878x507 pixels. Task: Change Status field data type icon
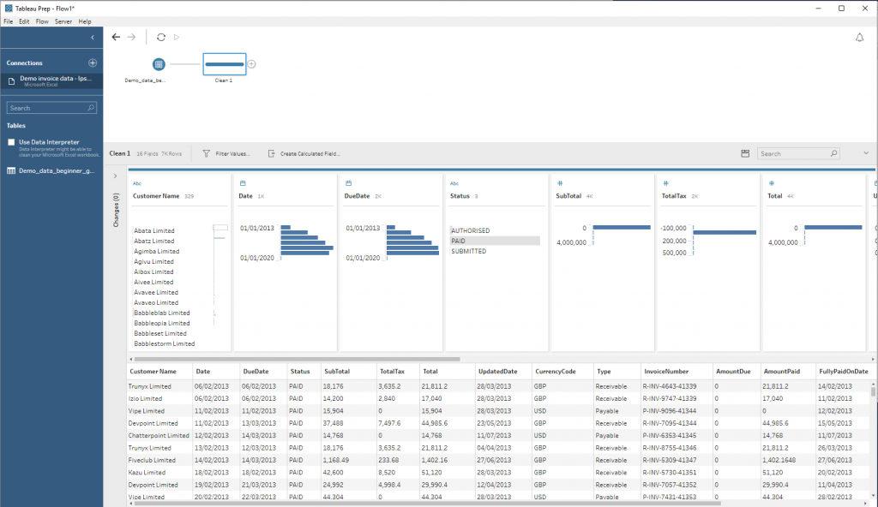(x=454, y=183)
